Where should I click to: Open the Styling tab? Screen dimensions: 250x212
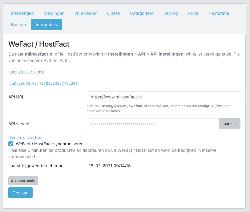pyautogui.click(x=171, y=13)
